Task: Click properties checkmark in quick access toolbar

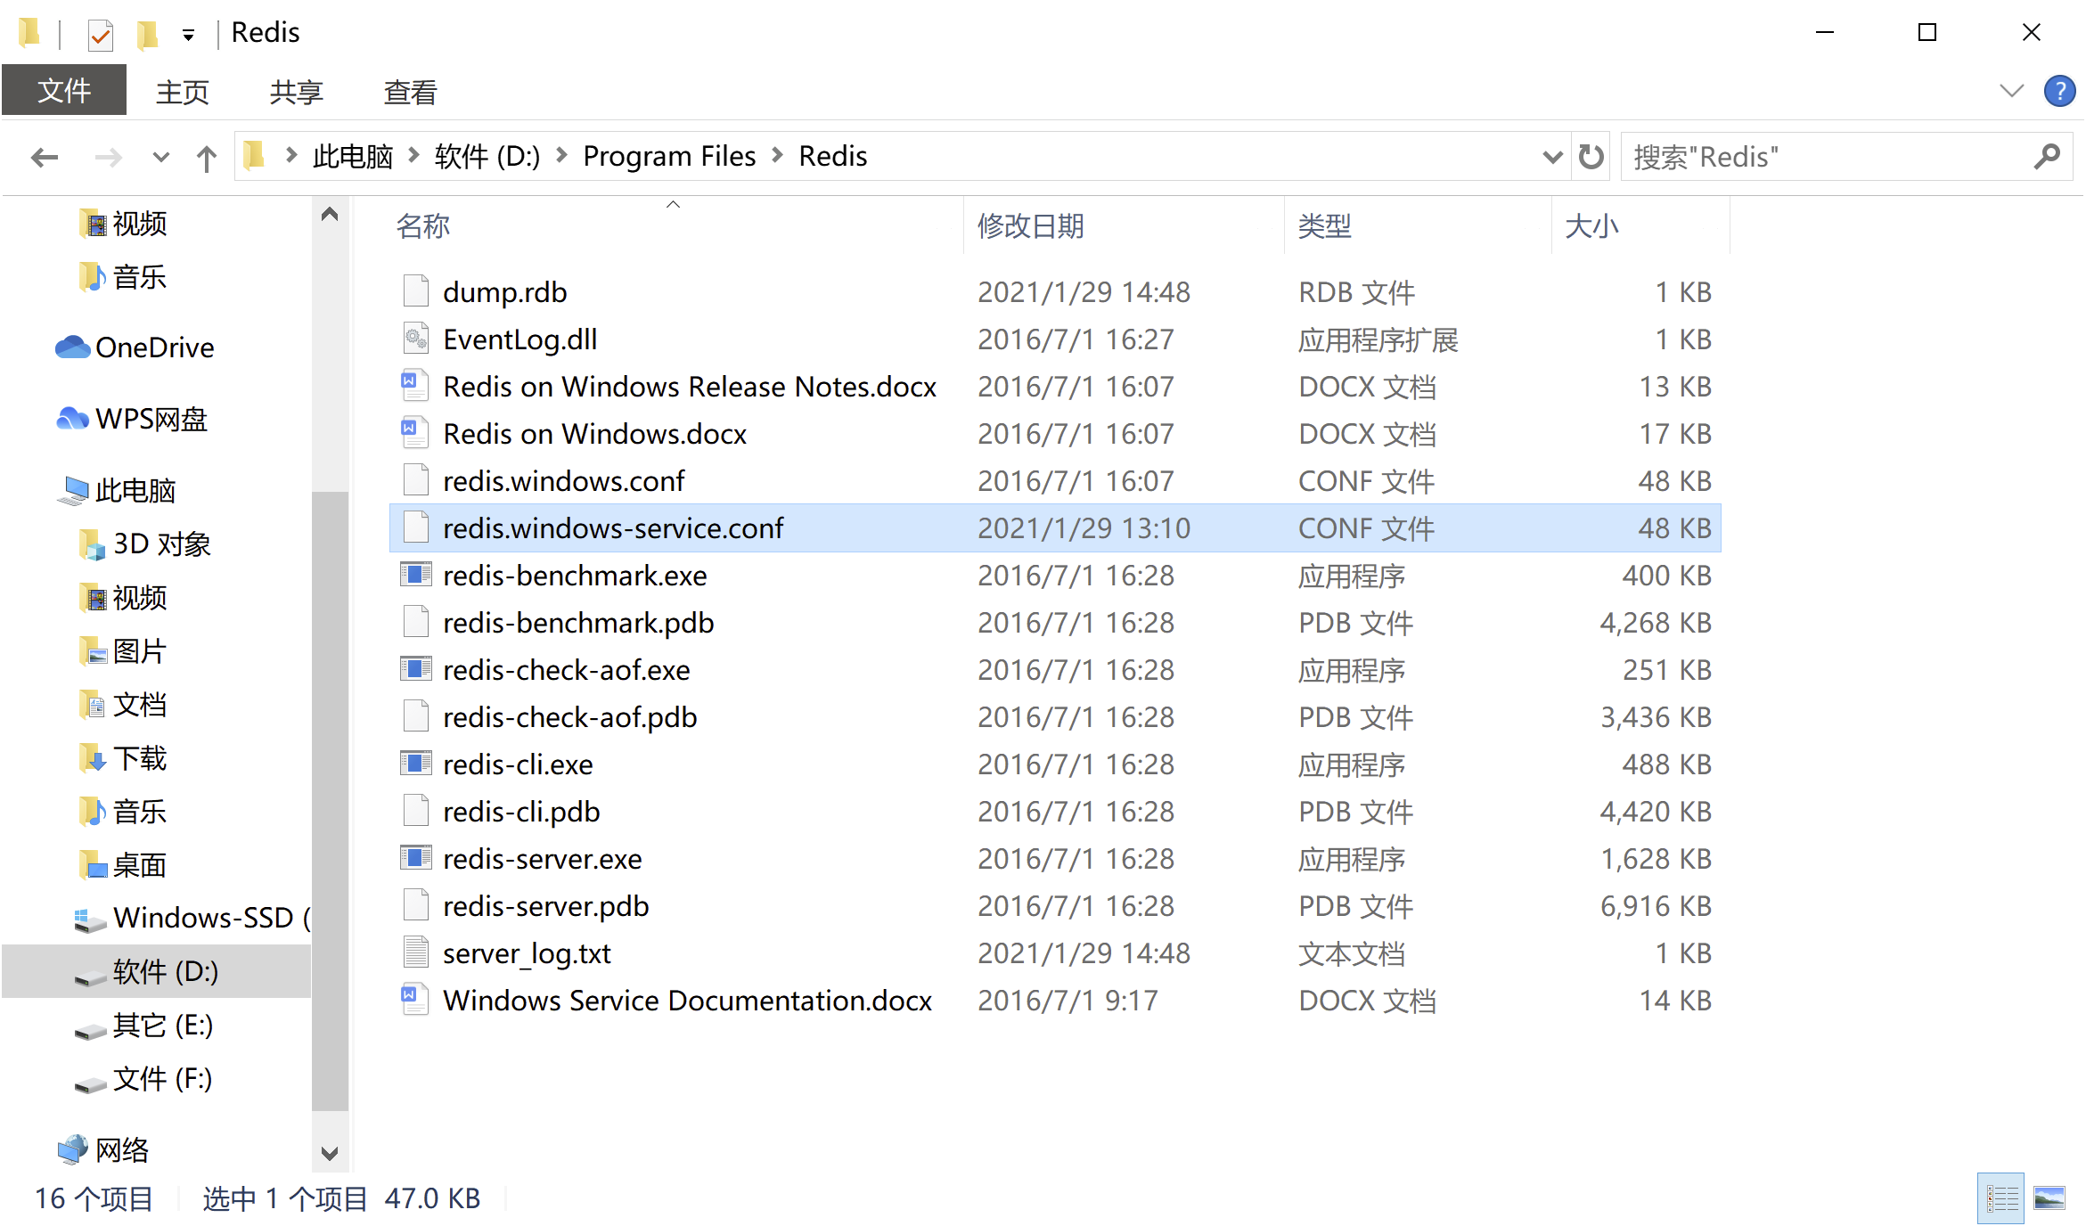Action: pos(100,35)
